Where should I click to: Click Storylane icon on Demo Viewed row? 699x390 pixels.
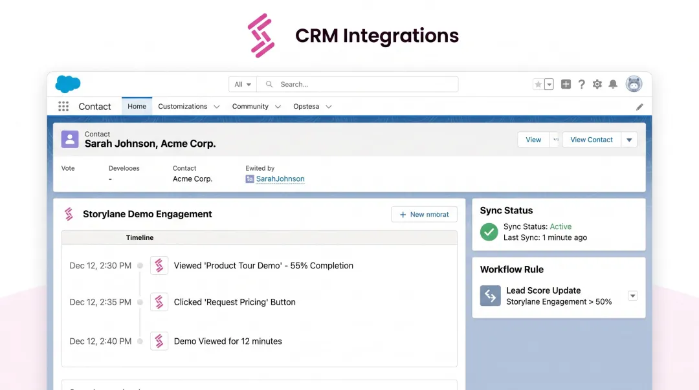pyautogui.click(x=159, y=341)
